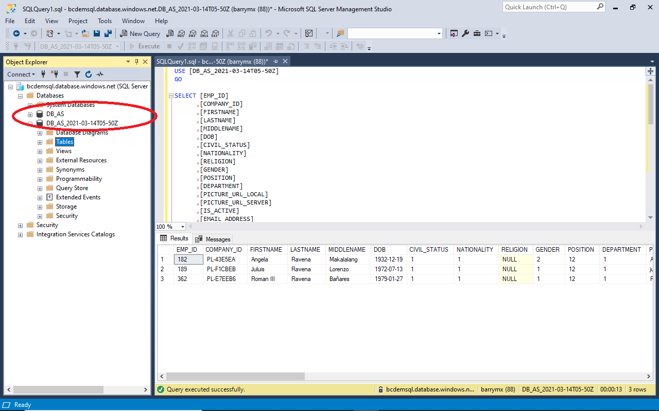Click the search icon in Quick Launch
Viewport: 659px width, 411px height.
600,7
